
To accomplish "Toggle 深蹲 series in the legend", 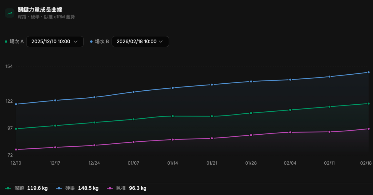I will [x=19, y=188].
